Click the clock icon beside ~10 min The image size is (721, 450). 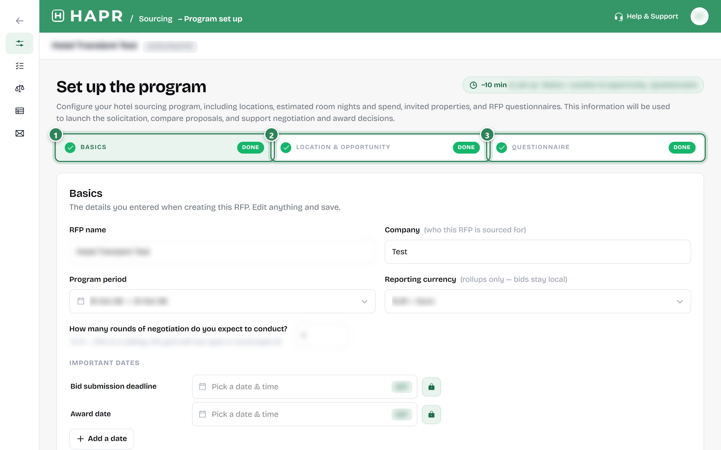coord(473,85)
